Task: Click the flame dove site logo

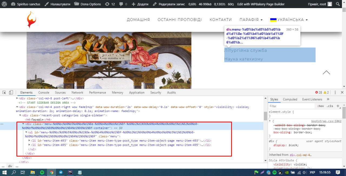Action: pos(31,19)
